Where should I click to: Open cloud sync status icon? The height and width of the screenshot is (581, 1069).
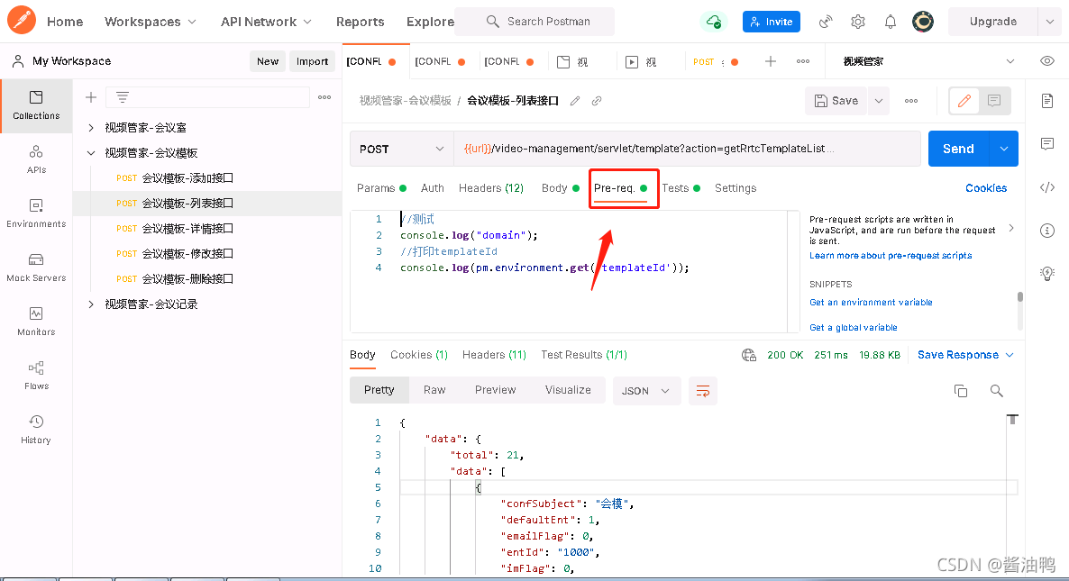(x=714, y=22)
